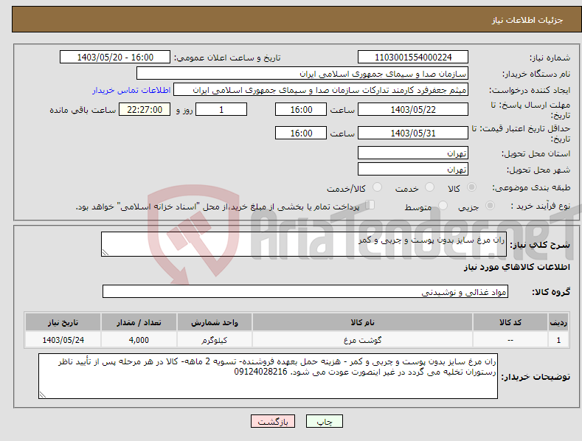Click the need number field 1103001554000224
The image size is (582, 441).
pyautogui.click(x=413, y=58)
